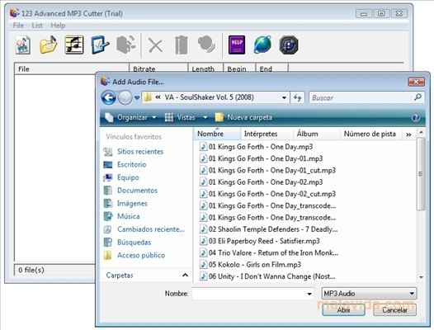Click the Música folder icon
Viewport: 434px width, 330px height.
tap(107, 216)
